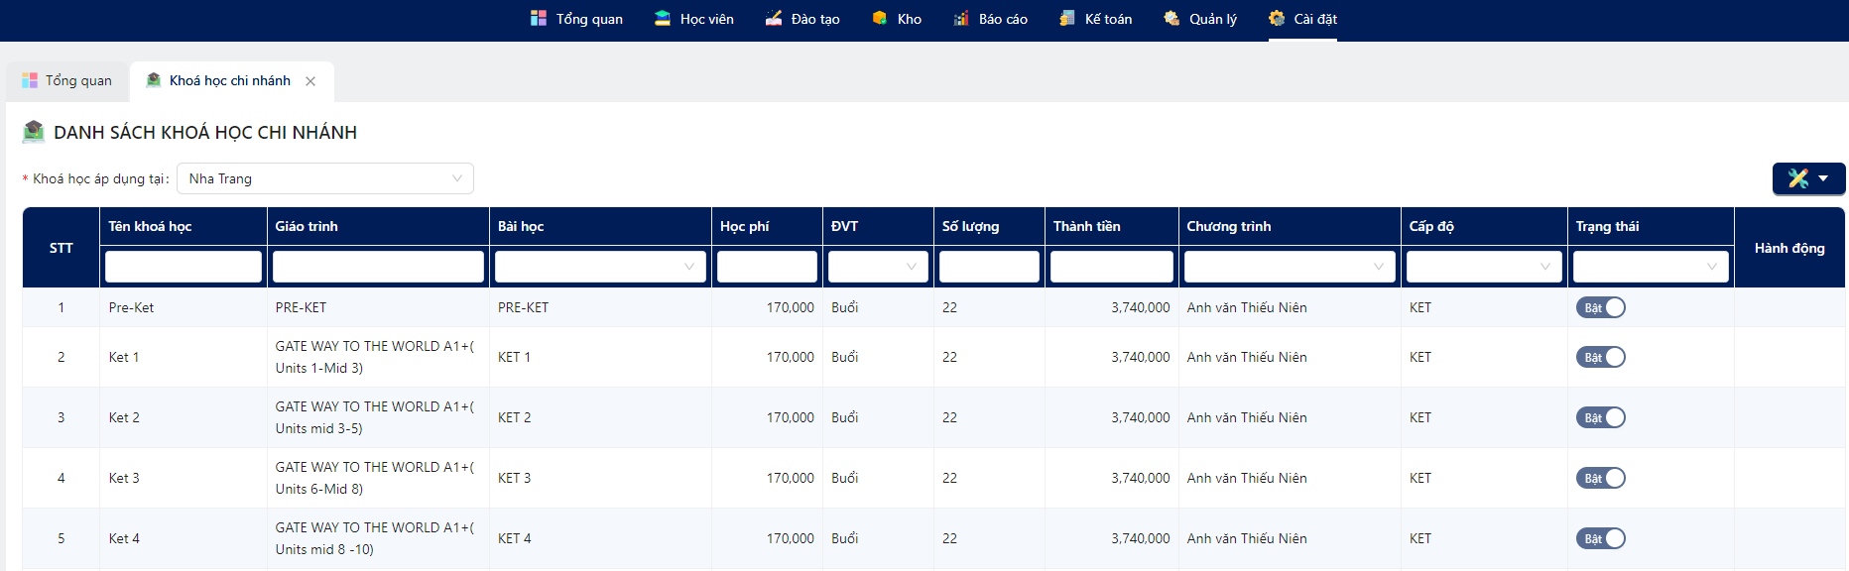Open the Nha Trang branch dropdown

(325, 178)
